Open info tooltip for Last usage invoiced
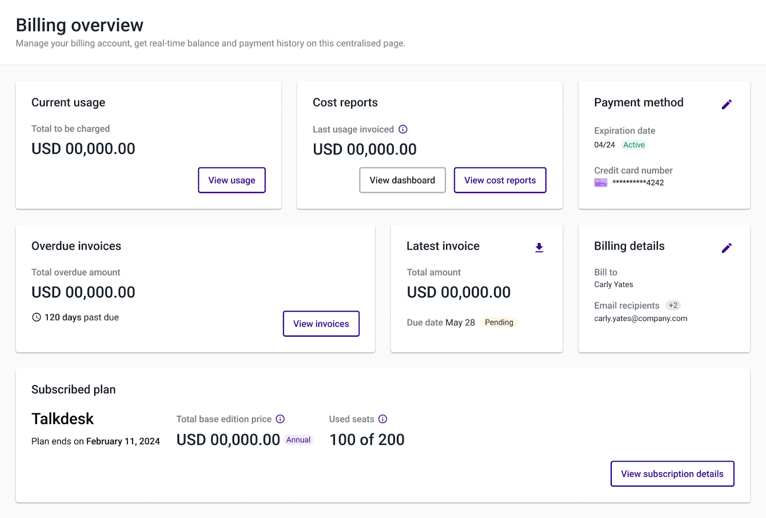Screen dimensions: 766x518 403,129
